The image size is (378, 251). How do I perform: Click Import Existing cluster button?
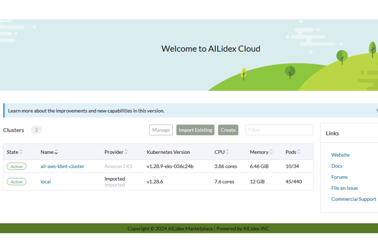195,130
